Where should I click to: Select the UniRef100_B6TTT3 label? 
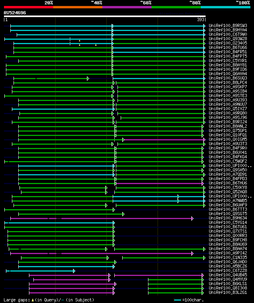(x=228, y=209)
